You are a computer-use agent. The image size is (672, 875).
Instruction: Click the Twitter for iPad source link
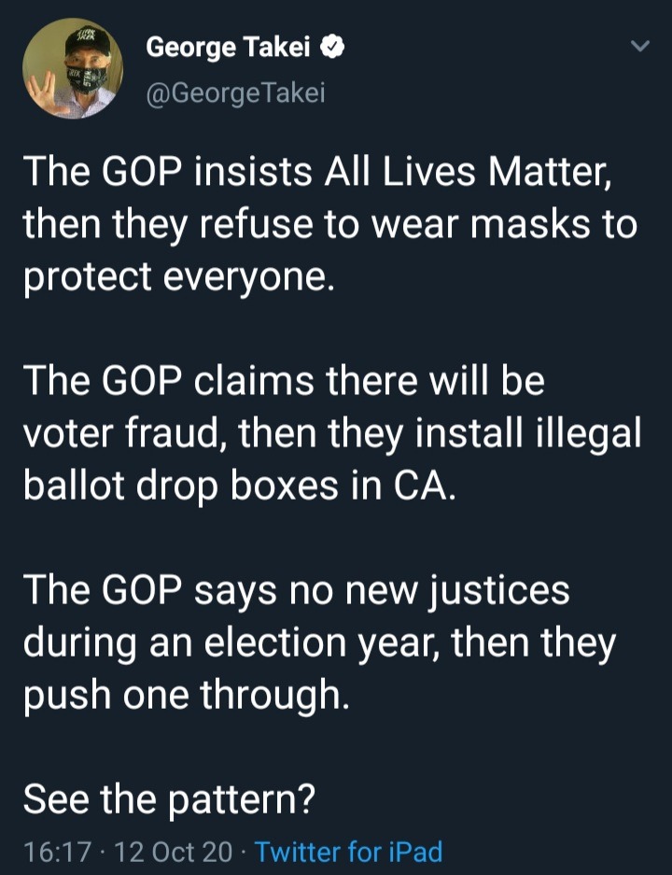tap(348, 852)
